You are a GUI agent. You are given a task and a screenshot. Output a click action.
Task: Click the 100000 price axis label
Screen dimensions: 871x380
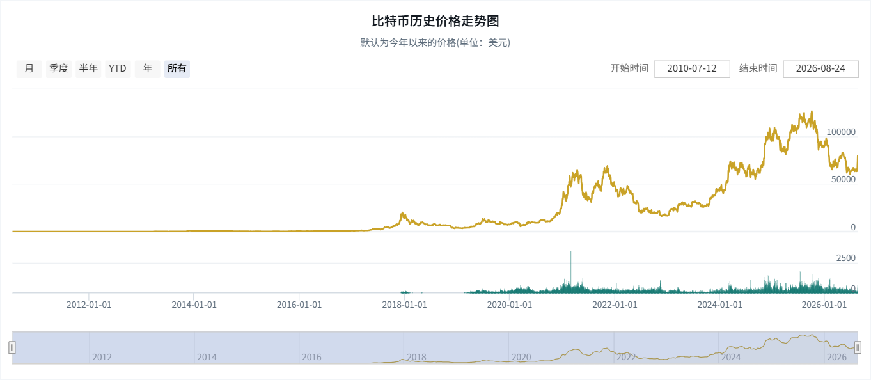pos(841,132)
